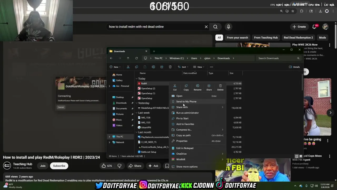Click Add to Favorites entry
Image resolution: width=337 pixels, height=190 pixels.
tap(197, 124)
